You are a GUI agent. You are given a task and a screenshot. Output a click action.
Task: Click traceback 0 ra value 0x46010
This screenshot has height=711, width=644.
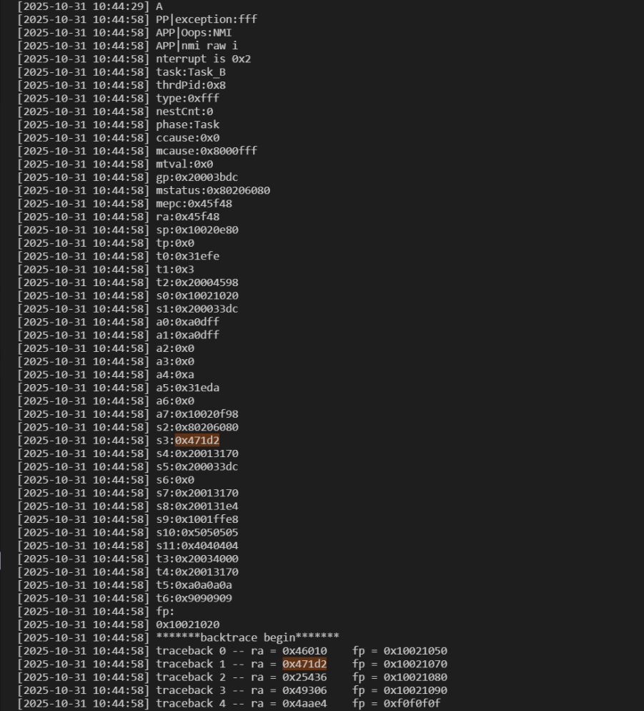coord(304,651)
